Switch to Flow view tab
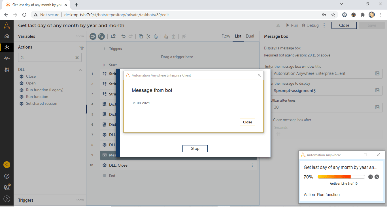 (226, 36)
